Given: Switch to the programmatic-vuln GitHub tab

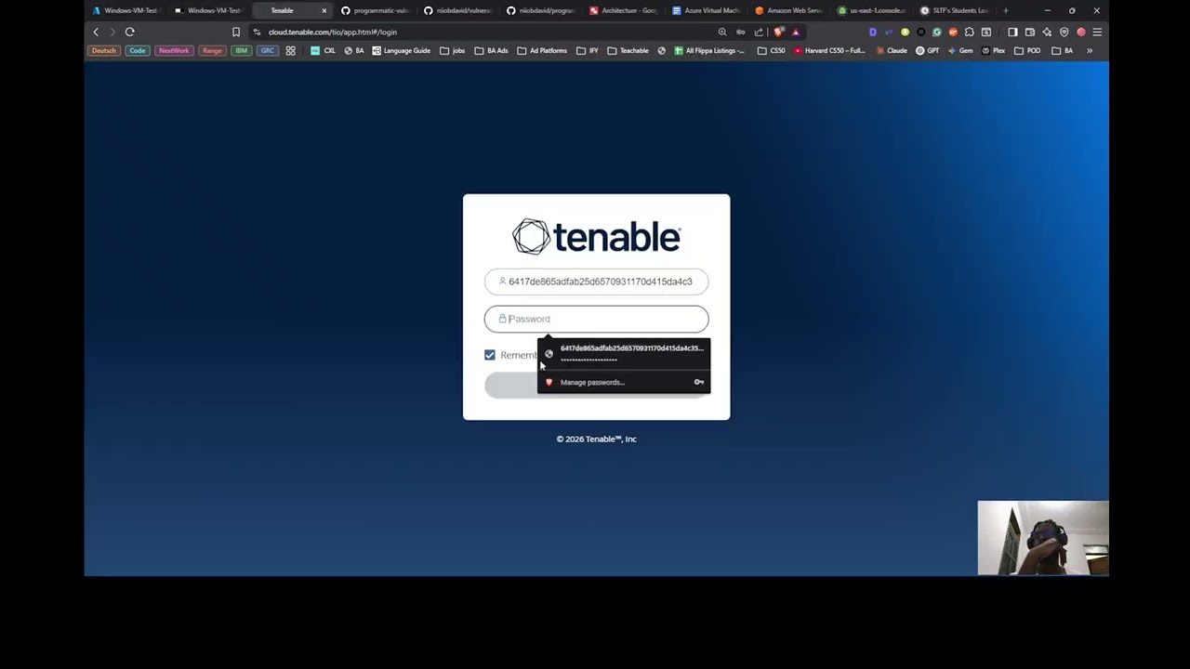Looking at the screenshot, I should coord(375,10).
